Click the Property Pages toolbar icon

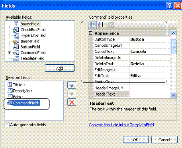click(111, 25)
